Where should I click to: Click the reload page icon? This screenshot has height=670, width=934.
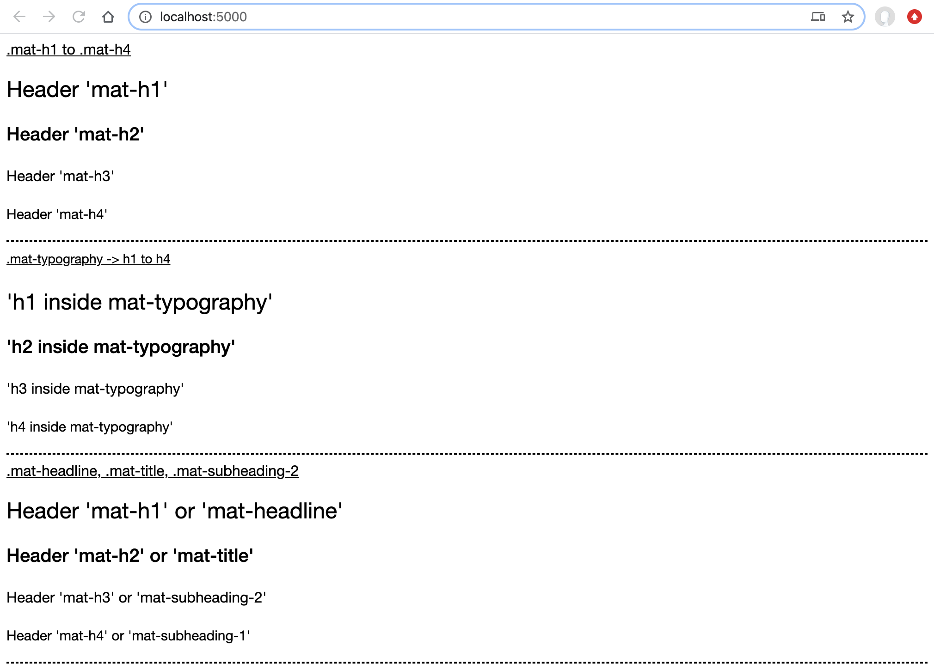[x=78, y=16]
